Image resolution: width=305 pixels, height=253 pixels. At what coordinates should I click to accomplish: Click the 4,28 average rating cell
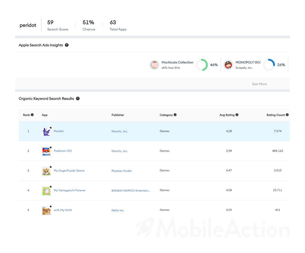tap(229, 131)
